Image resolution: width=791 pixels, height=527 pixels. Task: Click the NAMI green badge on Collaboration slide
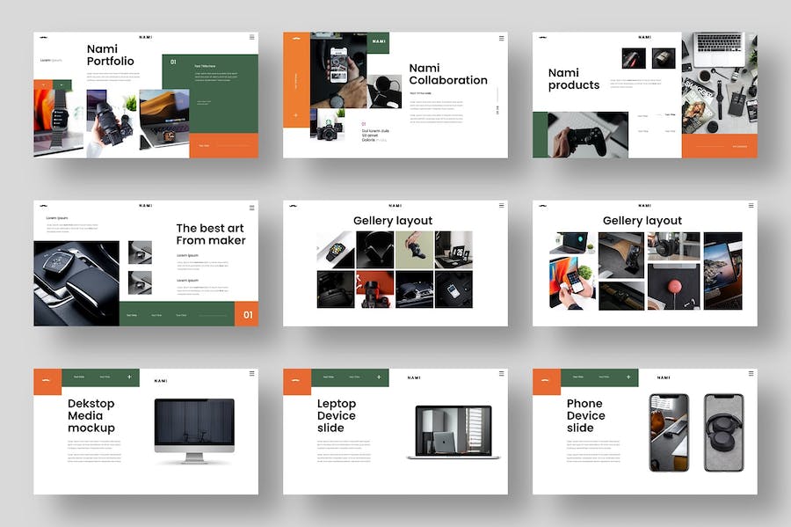(x=379, y=41)
